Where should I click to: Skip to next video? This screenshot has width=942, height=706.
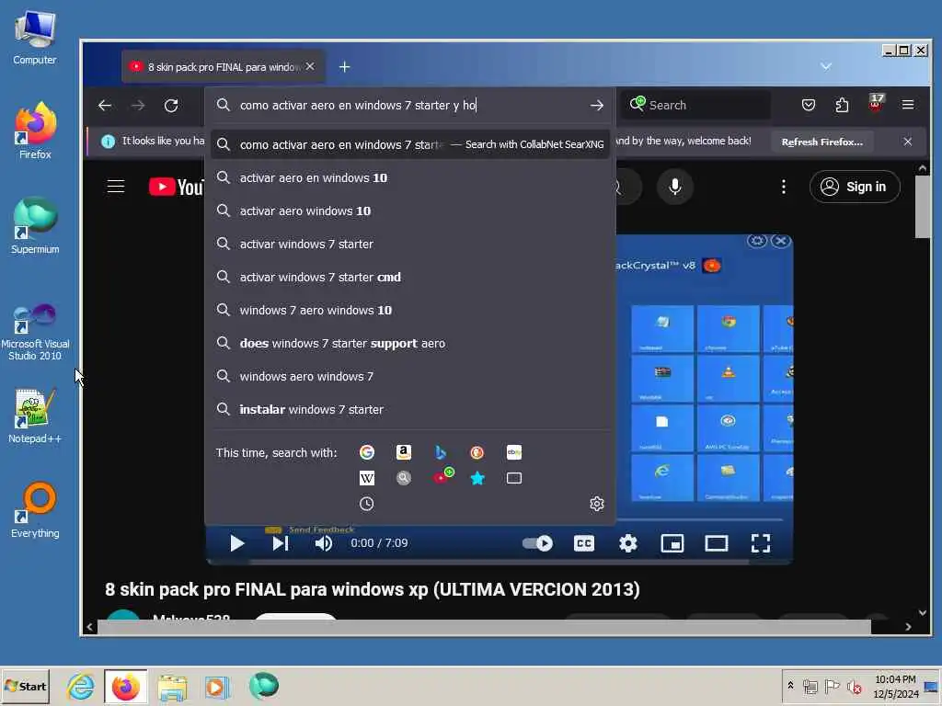pos(281,543)
